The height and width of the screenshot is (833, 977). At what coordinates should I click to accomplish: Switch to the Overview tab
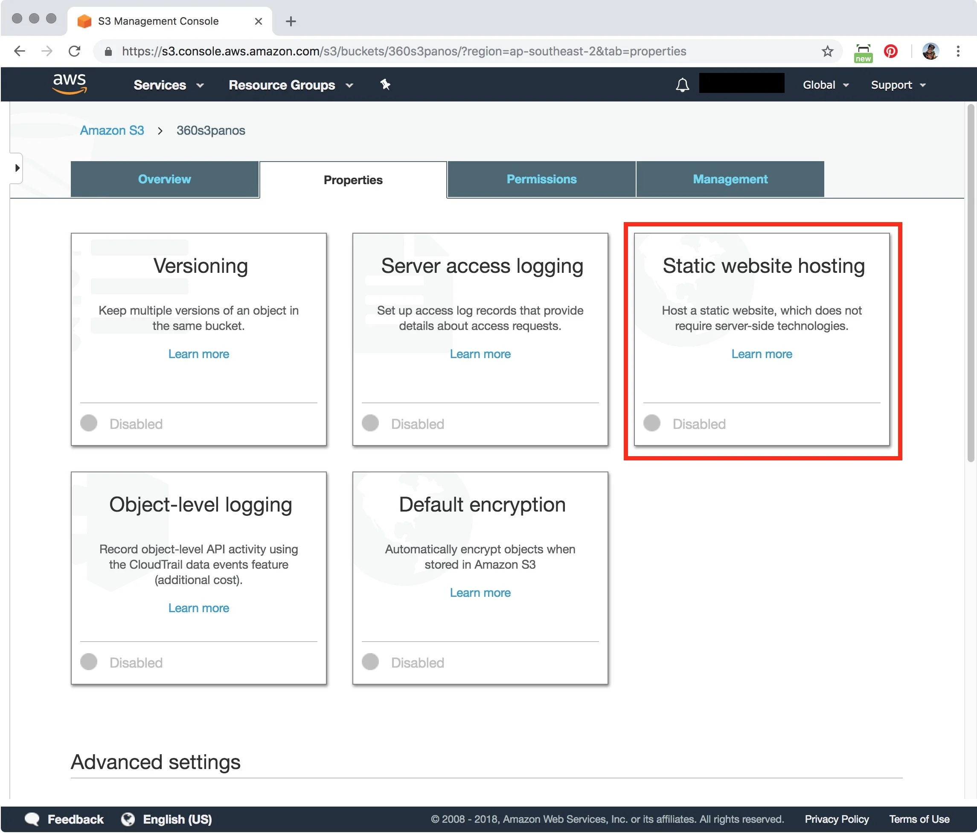coord(165,179)
